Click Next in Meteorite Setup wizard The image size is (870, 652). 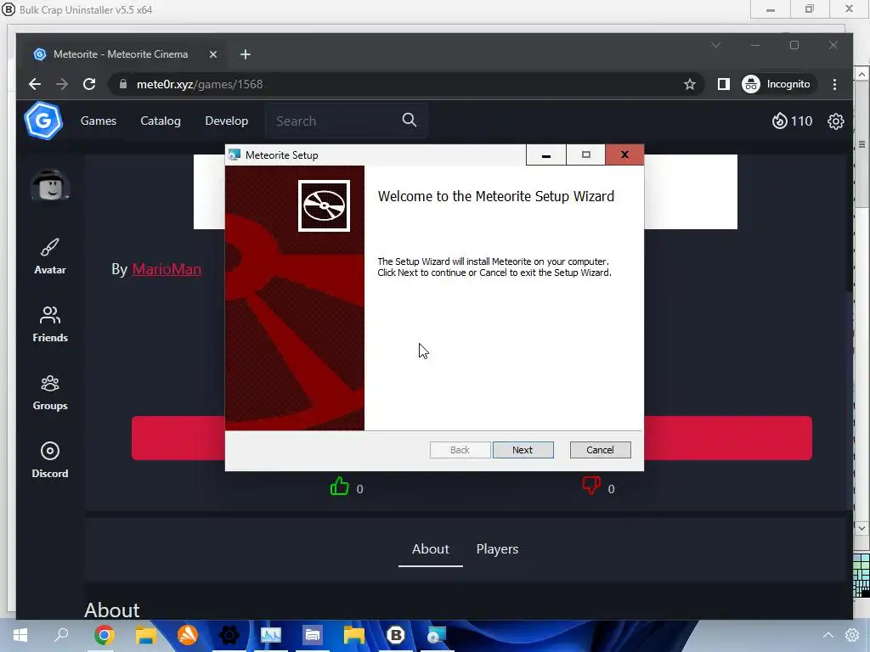[523, 450]
